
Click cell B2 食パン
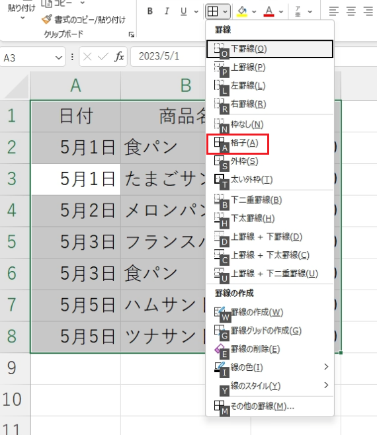click(x=163, y=147)
